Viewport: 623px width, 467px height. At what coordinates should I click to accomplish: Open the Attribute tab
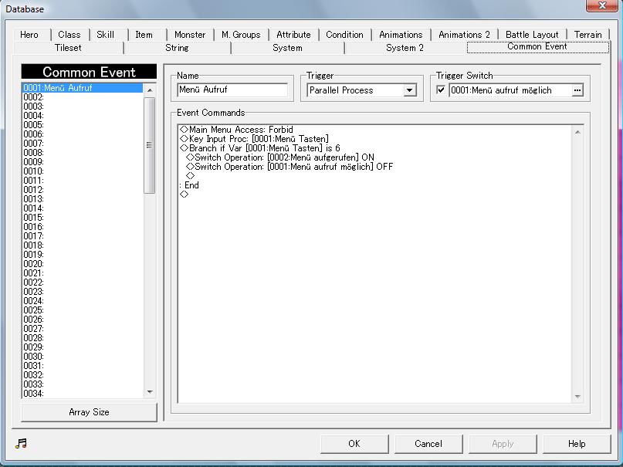(293, 35)
